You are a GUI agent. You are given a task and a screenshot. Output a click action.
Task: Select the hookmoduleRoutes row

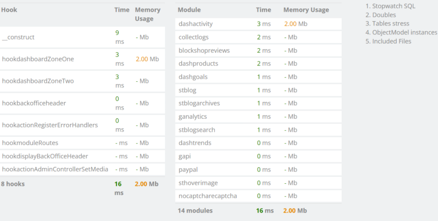point(30,143)
